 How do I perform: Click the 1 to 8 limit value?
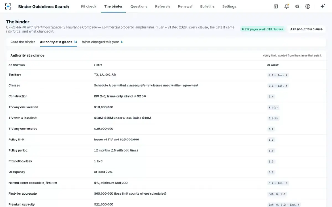[98, 161]
